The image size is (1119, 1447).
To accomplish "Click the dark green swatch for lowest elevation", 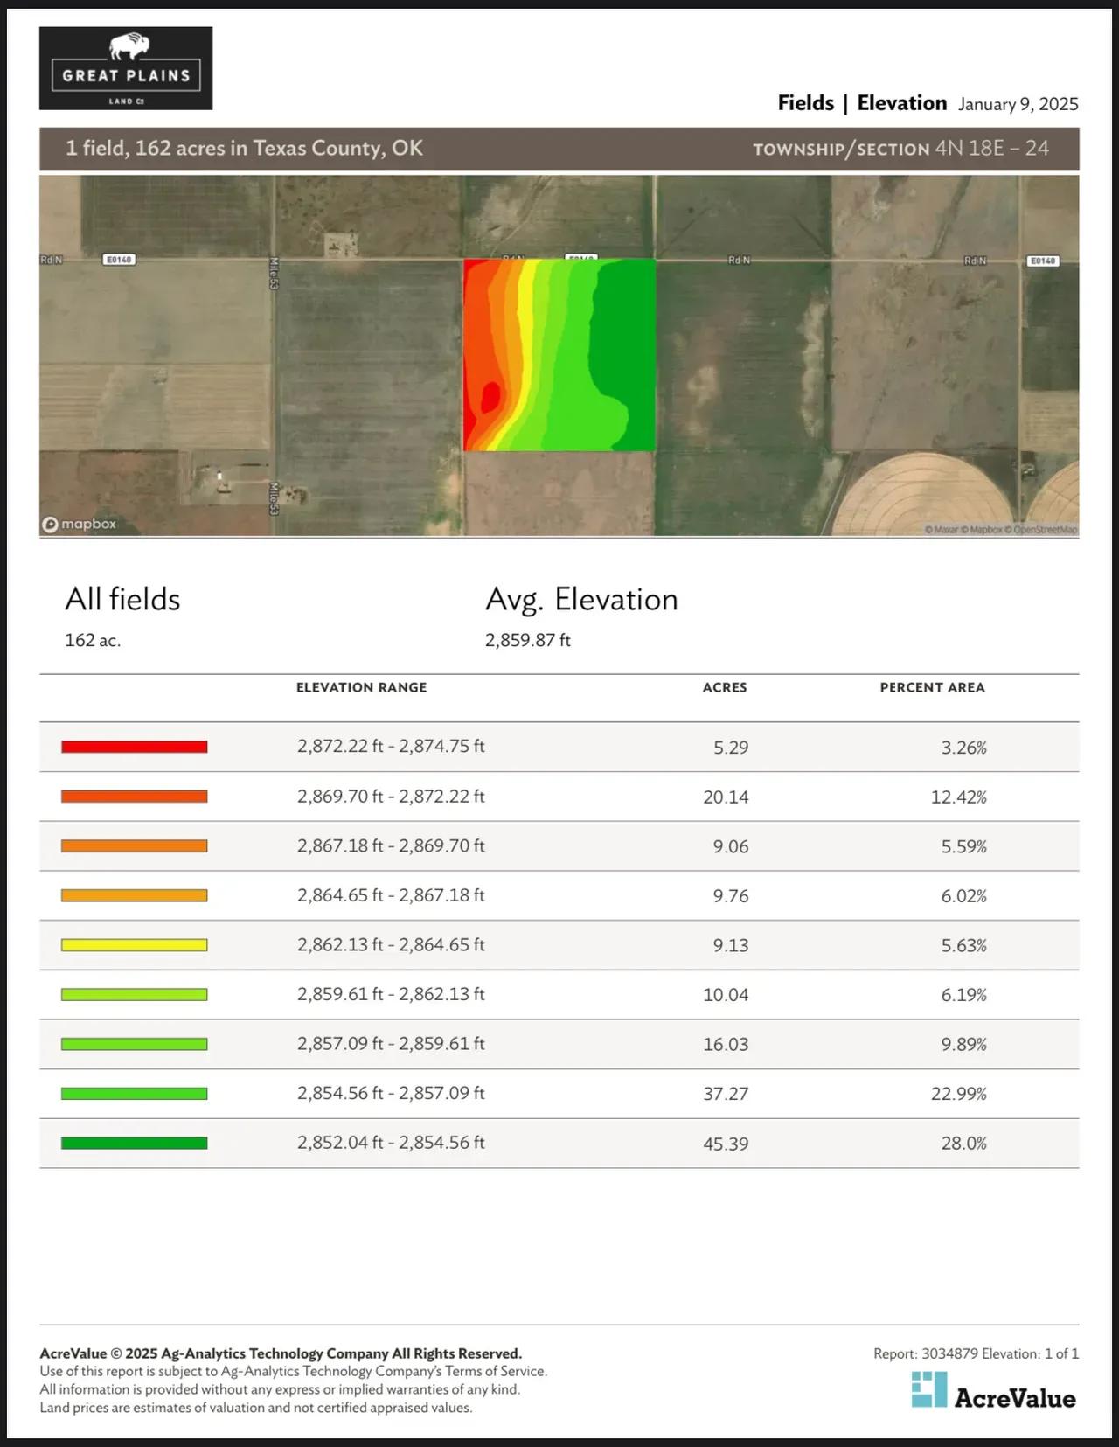I will click(135, 1144).
